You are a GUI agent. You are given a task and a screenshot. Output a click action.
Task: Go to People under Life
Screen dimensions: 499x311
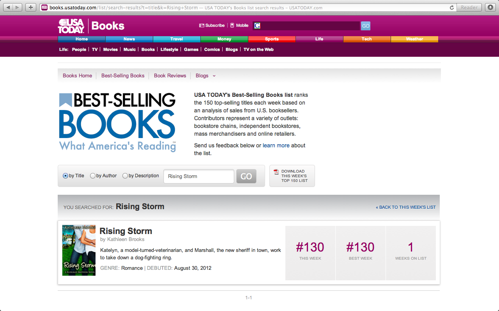click(x=79, y=49)
